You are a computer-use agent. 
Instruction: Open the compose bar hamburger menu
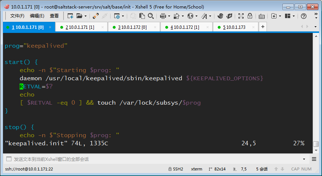coord(314,159)
